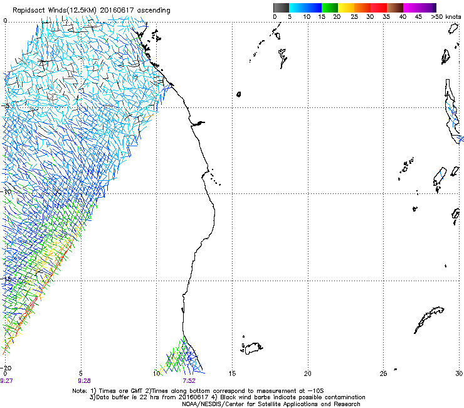The image size is (464, 408).
Task: Pick the red 30-35 knots legend segment
Action: tap(379, 8)
